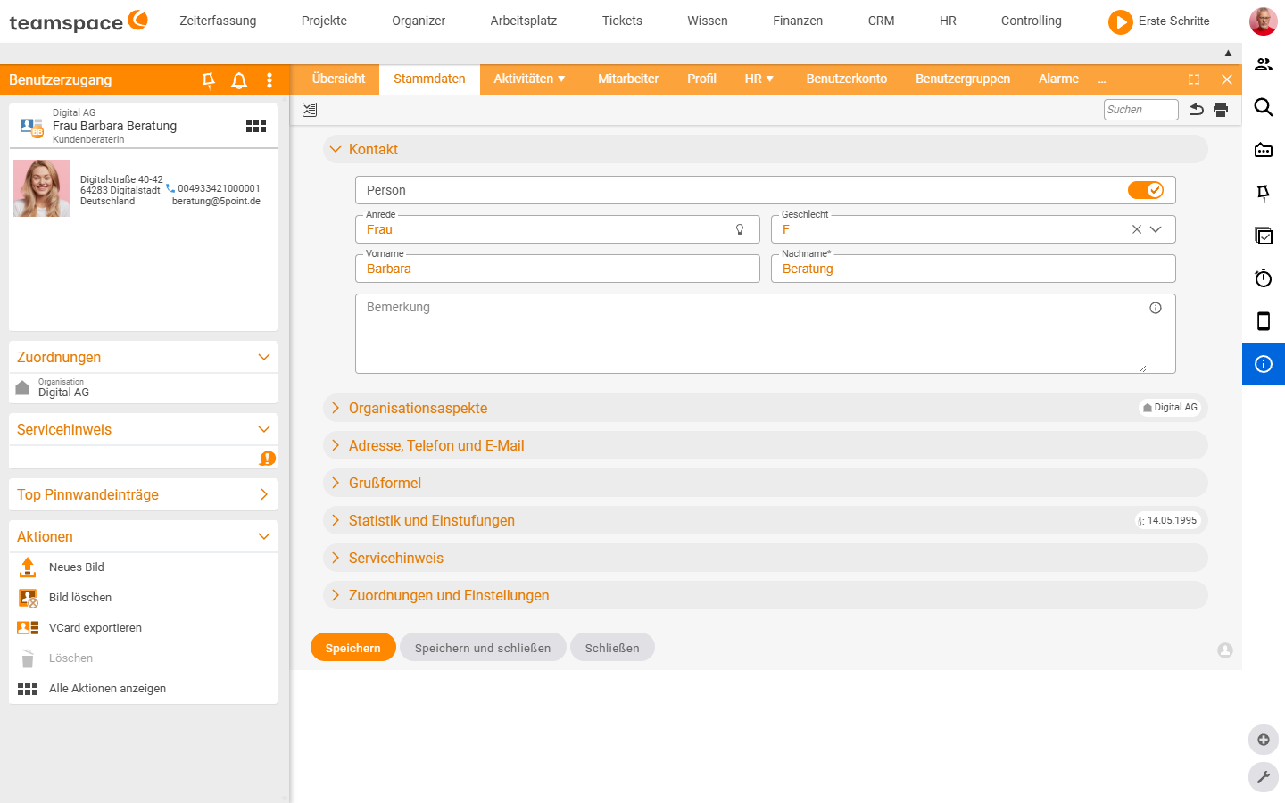
Task: Open the Finanzen menu
Action: click(798, 21)
